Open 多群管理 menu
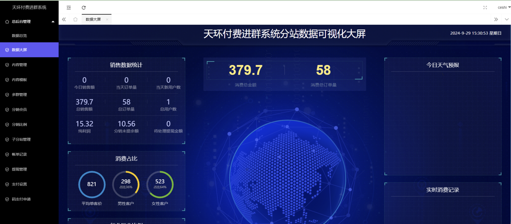 pos(29,95)
